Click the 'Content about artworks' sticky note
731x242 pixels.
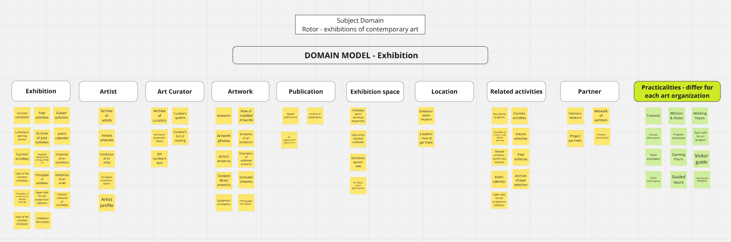tap(224, 180)
